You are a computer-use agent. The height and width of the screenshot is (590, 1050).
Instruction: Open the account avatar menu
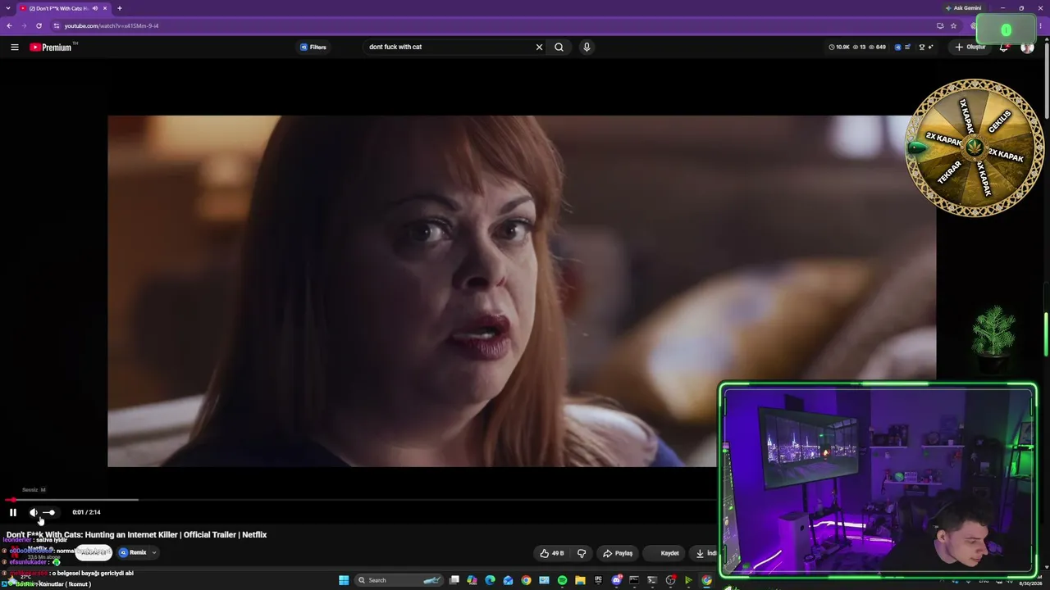(x=1027, y=47)
